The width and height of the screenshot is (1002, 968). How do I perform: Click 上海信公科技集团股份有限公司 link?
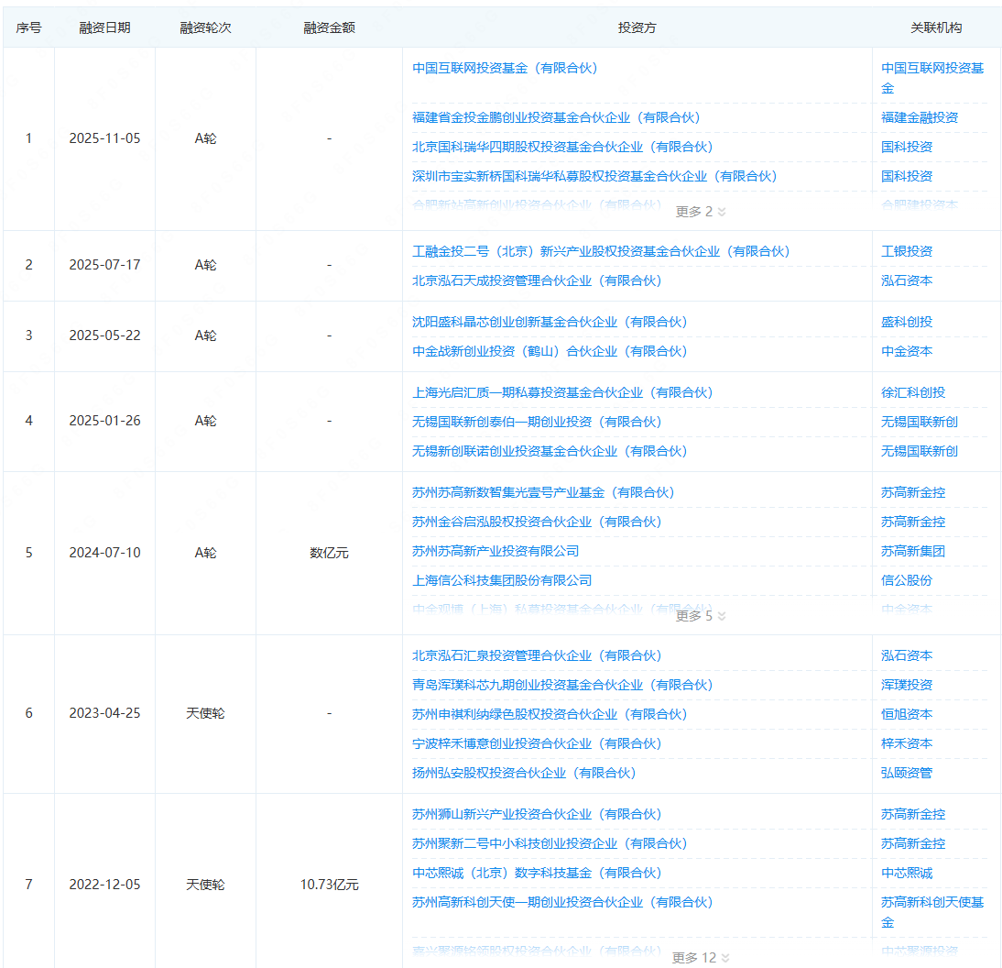click(502, 580)
